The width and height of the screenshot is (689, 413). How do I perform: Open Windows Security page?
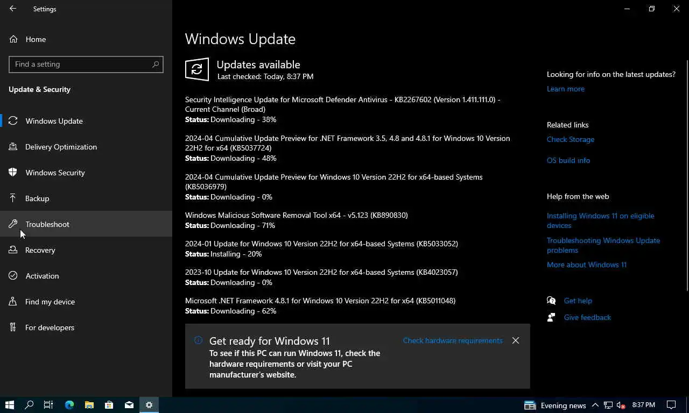86,173
